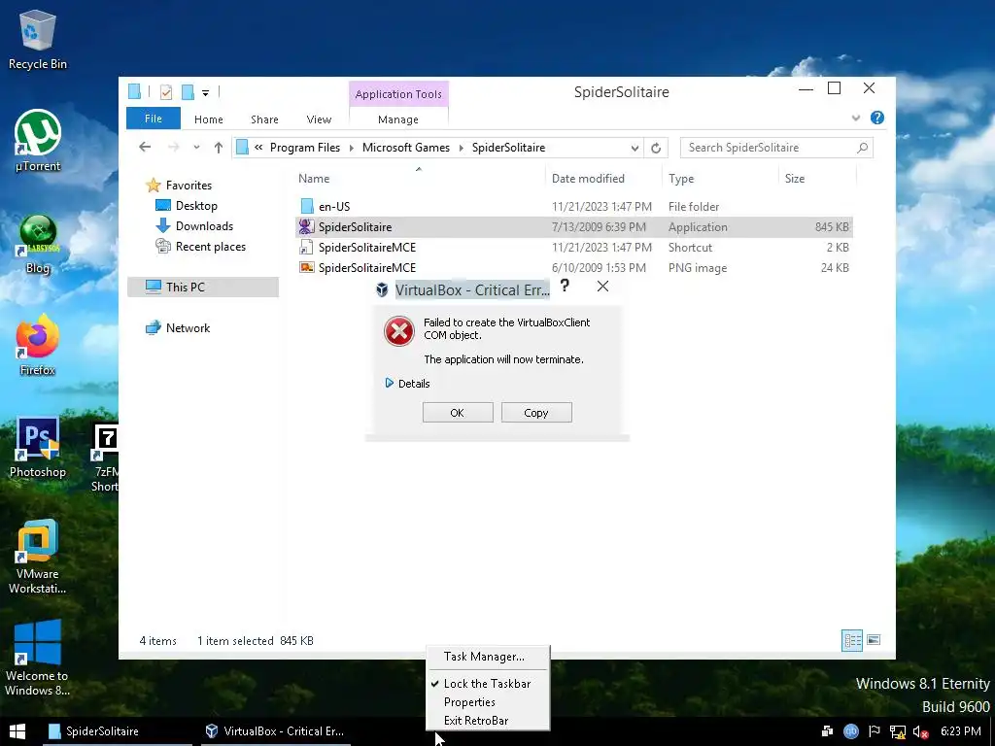Expand the ribbon with the chevron
The image size is (995, 746).
coord(855,118)
